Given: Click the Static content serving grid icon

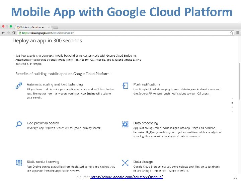Looking at the screenshot, I should [x=19, y=163].
